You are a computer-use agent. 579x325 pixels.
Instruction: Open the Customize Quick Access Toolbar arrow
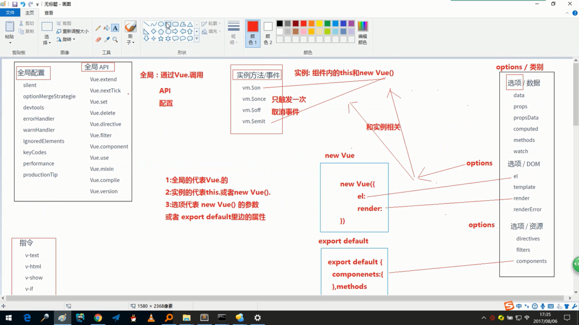coord(37,4)
